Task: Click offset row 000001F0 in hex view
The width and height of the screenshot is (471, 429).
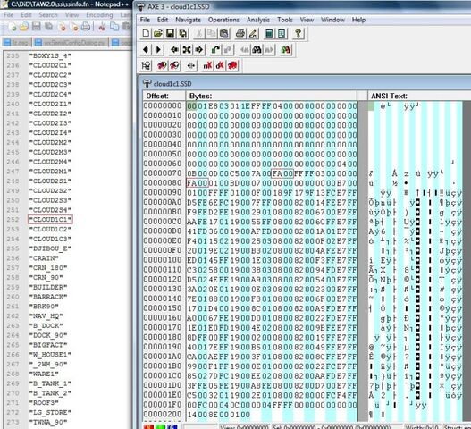Action: pos(163,405)
